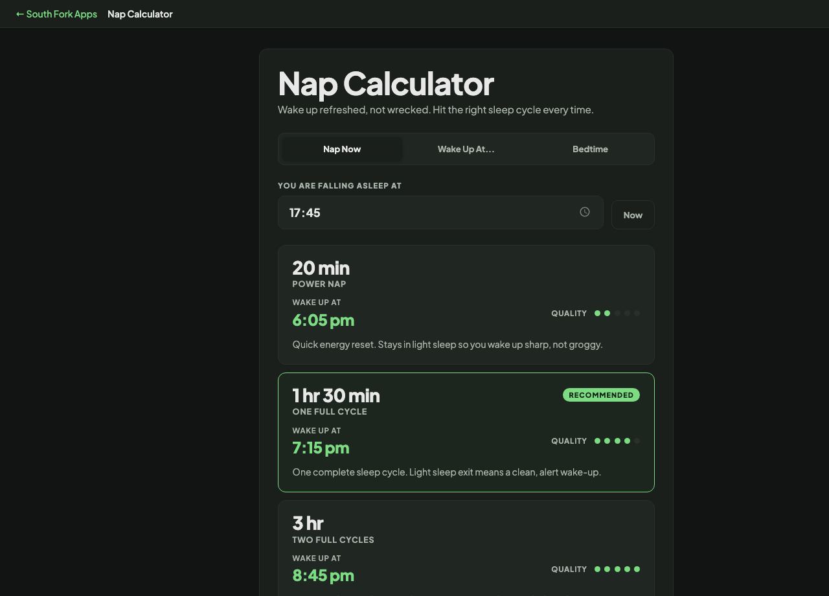Select the 20 min Power Nap card
This screenshot has height=596, width=829.
click(466, 304)
